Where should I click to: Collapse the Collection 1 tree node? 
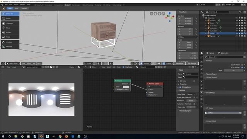(203, 18)
